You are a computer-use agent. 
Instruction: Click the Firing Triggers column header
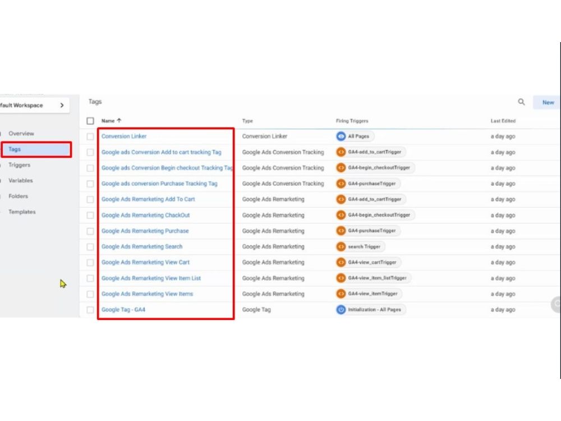pyautogui.click(x=352, y=121)
